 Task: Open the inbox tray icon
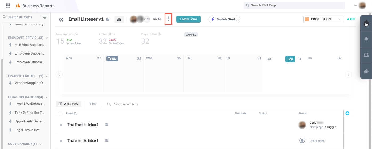pos(366,55)
